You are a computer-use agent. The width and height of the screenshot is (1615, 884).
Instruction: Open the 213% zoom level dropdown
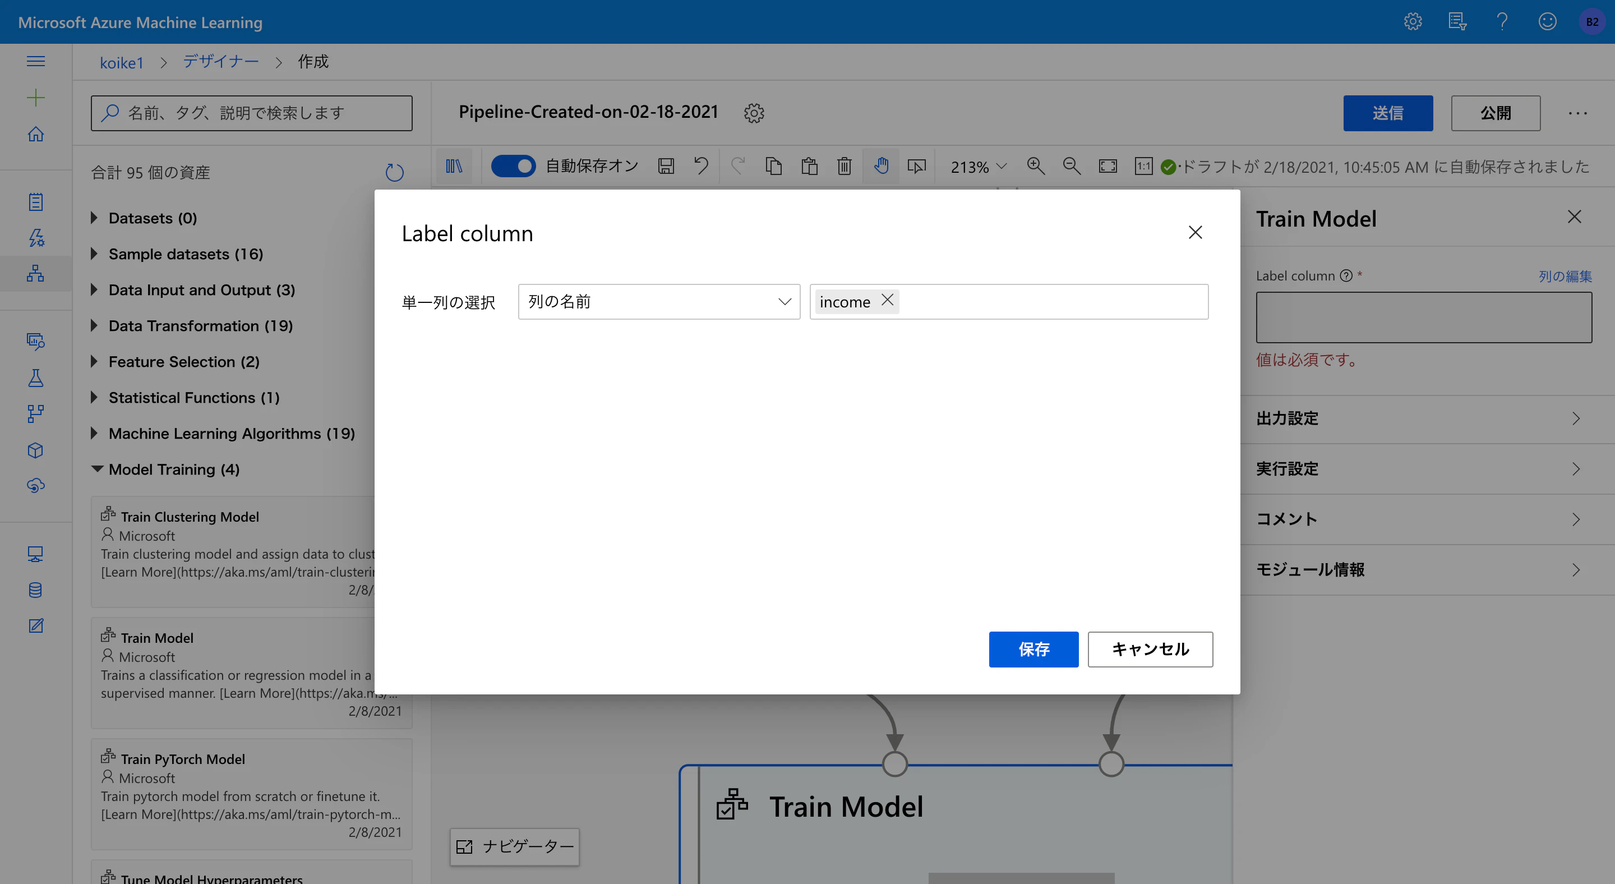(x=979, y=167)
